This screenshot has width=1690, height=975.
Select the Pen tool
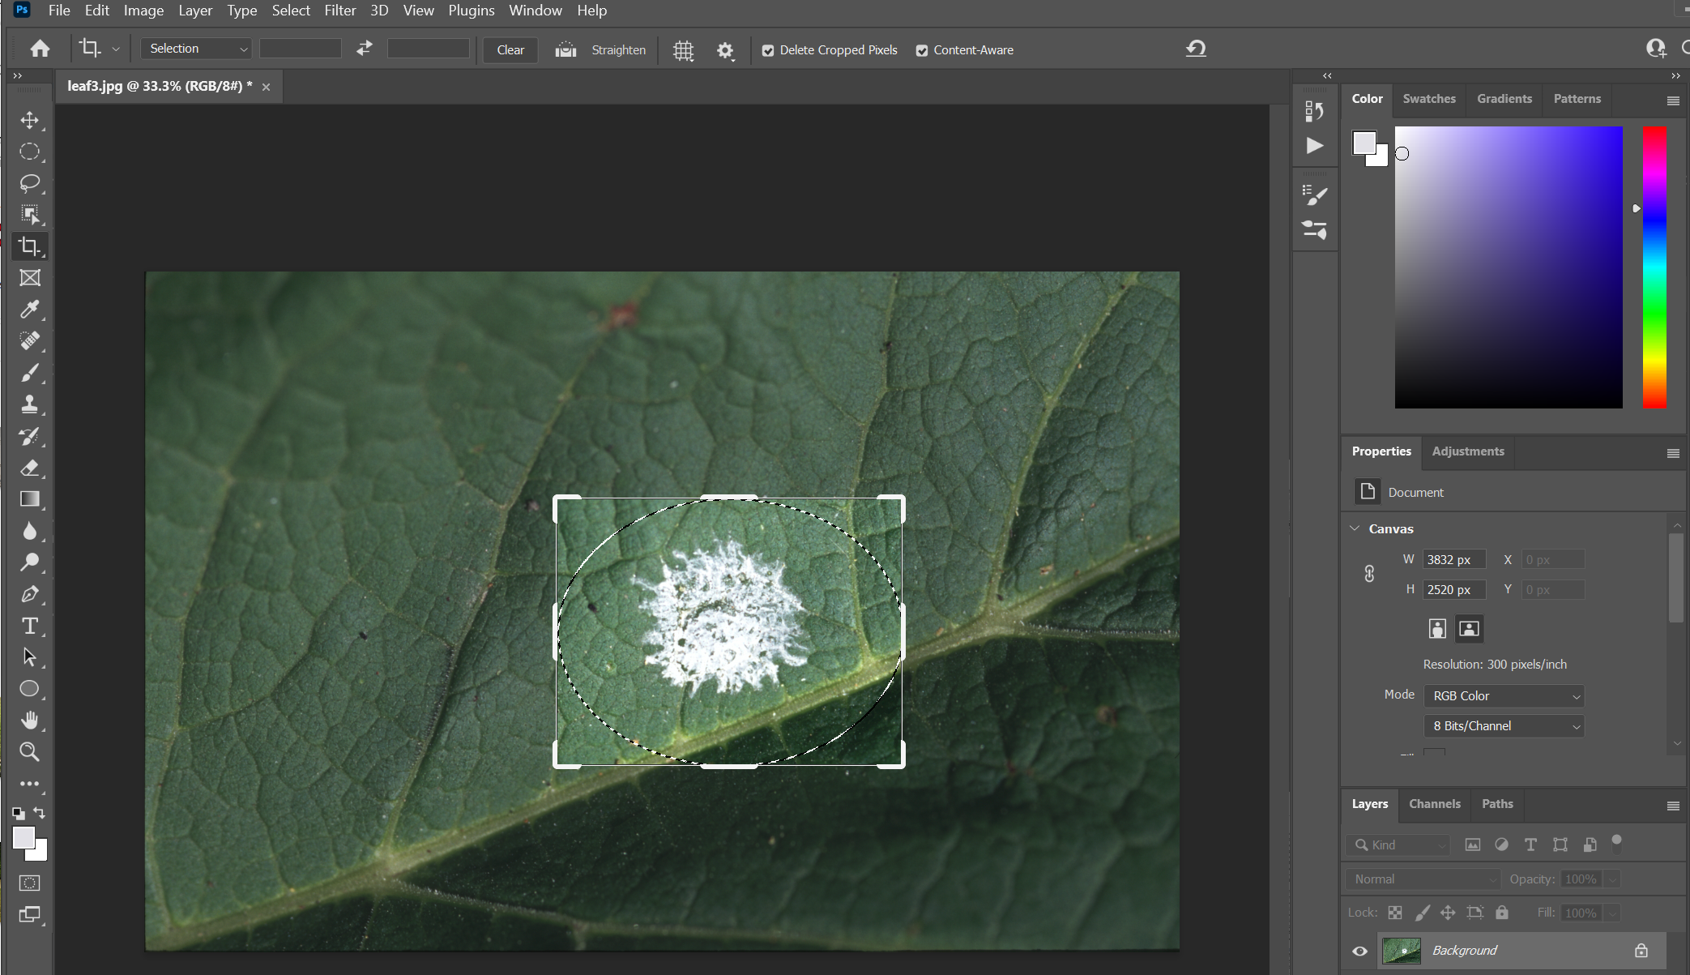click(30, 594)
